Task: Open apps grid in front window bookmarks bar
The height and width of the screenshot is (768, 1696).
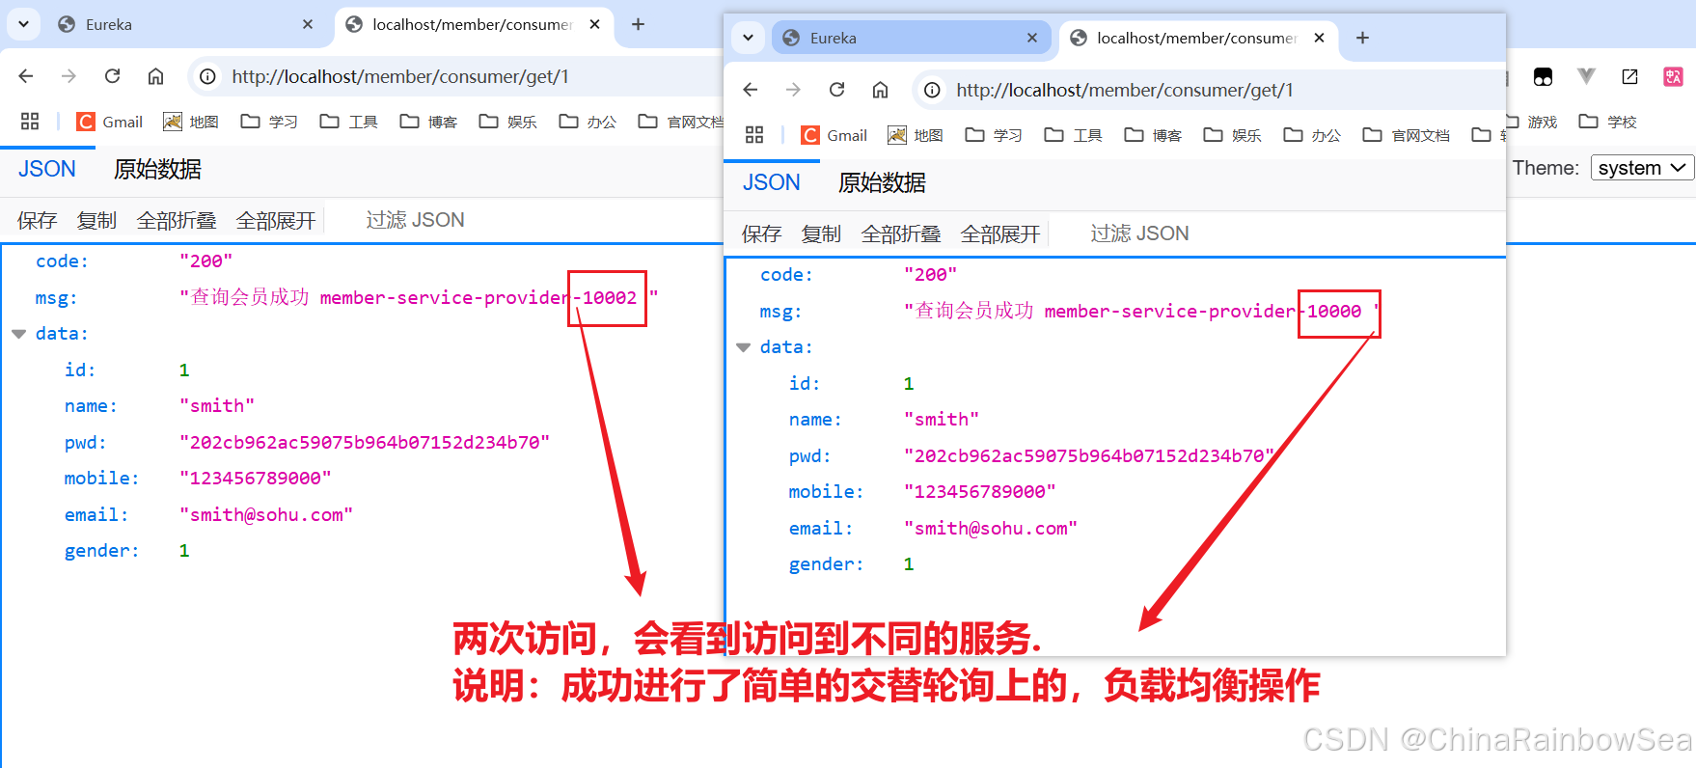Action: click(x=754, y=135)
